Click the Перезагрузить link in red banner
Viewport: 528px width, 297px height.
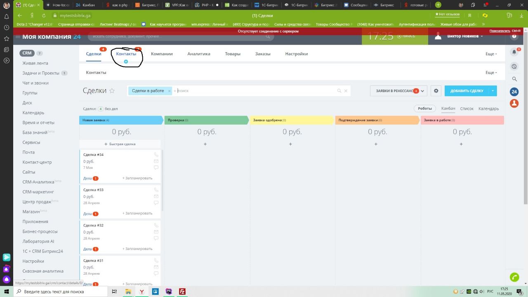pos(500,31)
